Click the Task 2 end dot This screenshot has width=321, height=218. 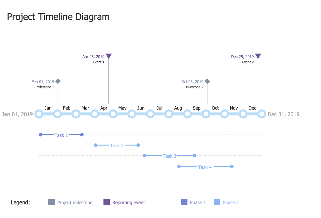pos(138,145)
